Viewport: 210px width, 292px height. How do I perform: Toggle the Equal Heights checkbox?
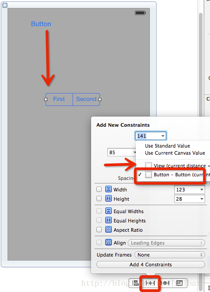(99, 220)
